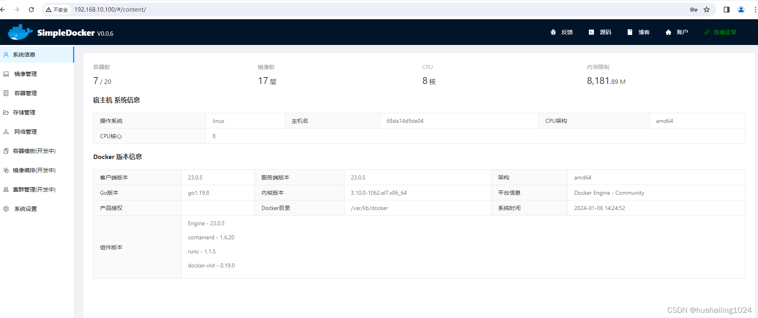Click the containerd - 1.6.20 component line
Image resolution: width=758 pixels, height=318 pixels.
click(x=211, y=237)
